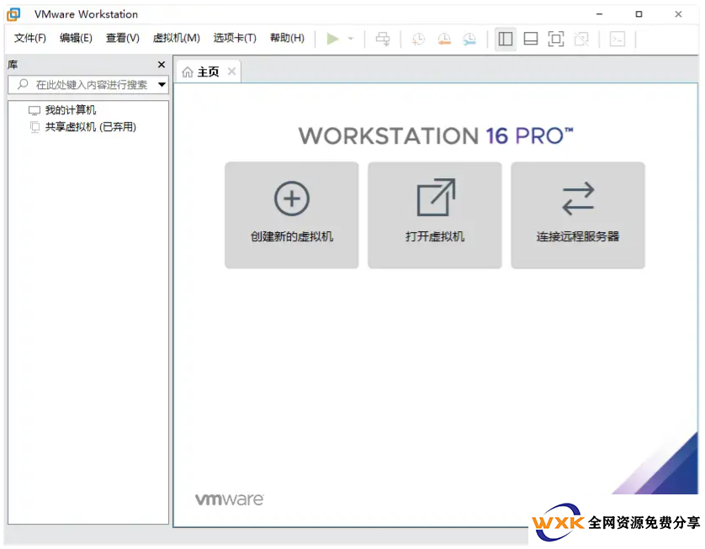Click the console view toolbar icon
The image size is (705, 549).
coord(618,39)
